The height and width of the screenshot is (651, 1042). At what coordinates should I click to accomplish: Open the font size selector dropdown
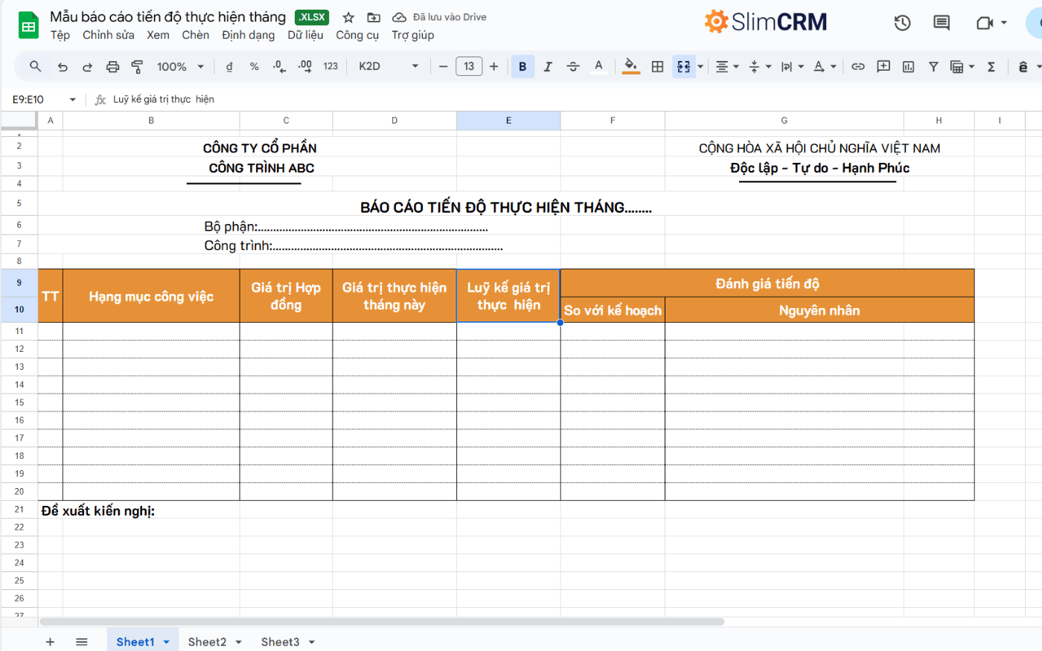point(469,66)
